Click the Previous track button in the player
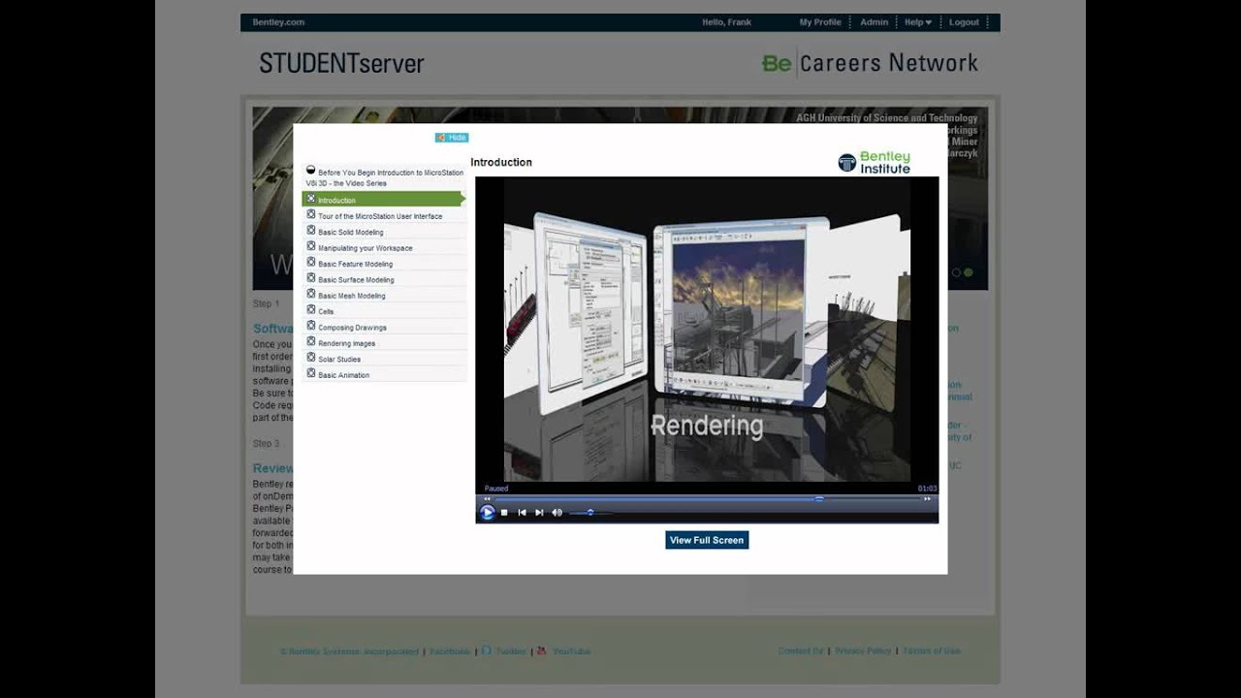Image resolution: width=1241 pixels, height=698 pixels. 522,513
